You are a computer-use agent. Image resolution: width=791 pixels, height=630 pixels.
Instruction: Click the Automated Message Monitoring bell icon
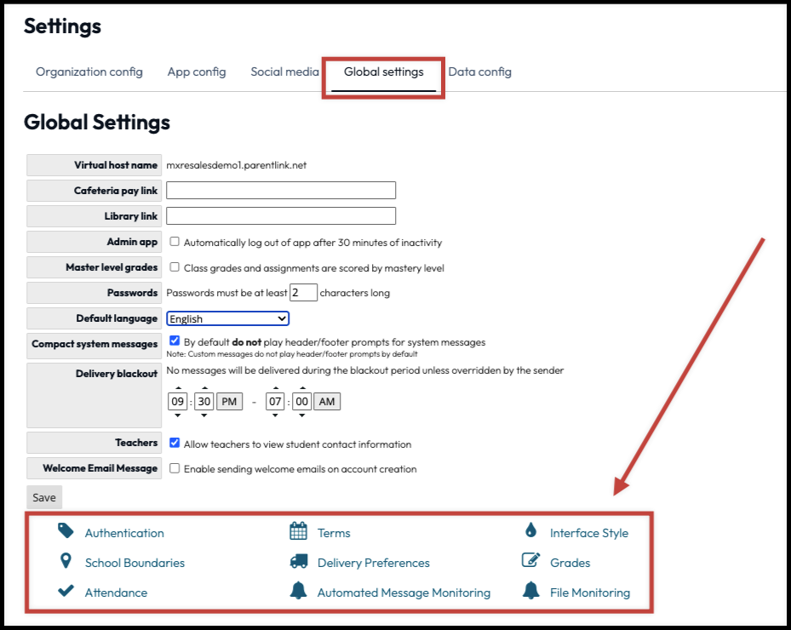point(297,590)
